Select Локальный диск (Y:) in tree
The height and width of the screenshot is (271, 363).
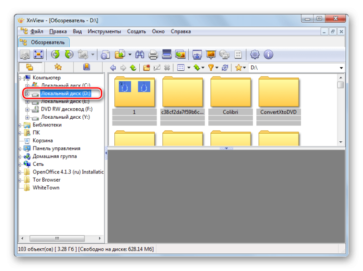[x=65, y=117]
